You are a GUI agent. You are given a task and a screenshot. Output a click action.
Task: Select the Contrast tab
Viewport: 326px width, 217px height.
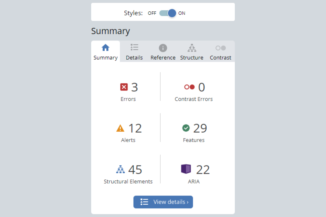pos(220,52)
